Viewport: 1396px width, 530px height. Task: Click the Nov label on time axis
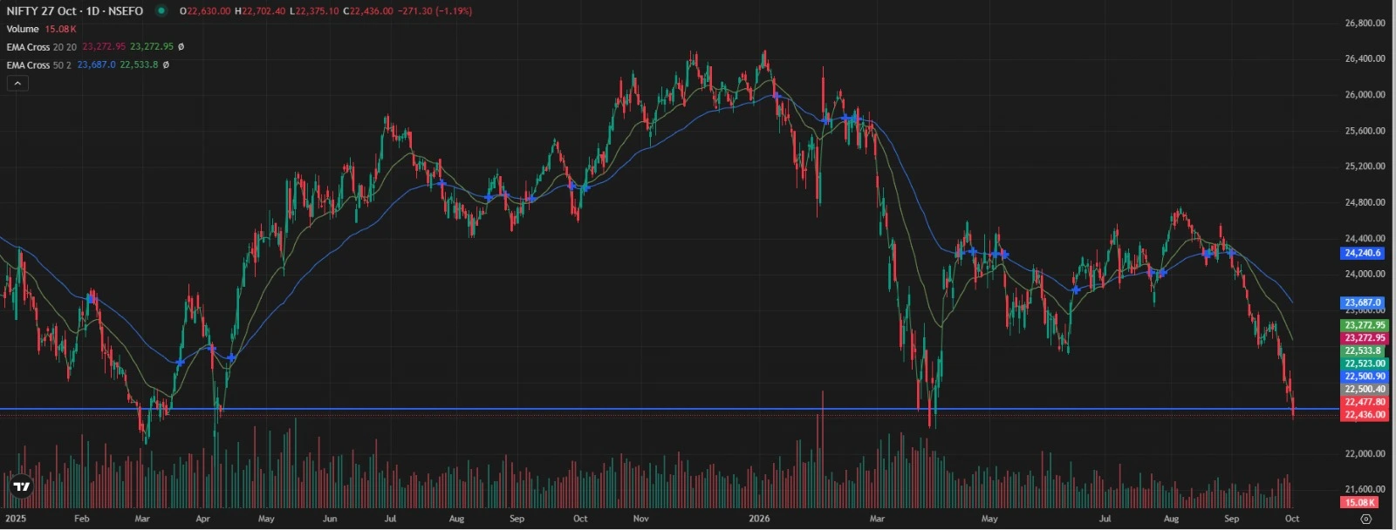coord(640,519)
